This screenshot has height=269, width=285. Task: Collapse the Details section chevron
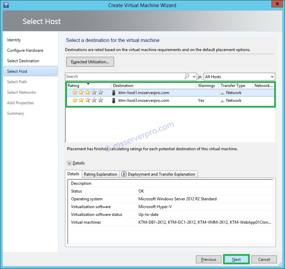coord(69,163)
